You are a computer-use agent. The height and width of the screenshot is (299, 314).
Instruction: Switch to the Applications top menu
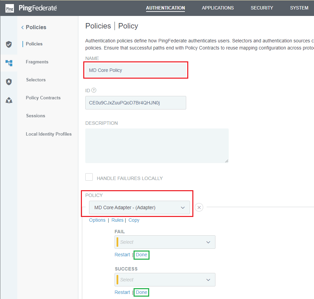point(218,8)
